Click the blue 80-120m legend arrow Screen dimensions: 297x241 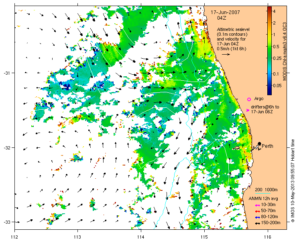coord(257,217)
